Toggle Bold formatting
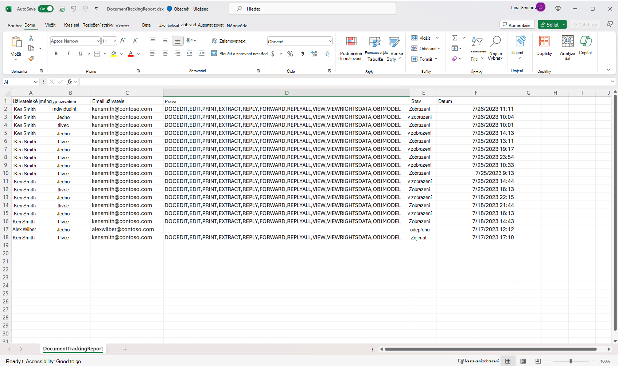The height and width of the screenshot is (366, 618). (56, 53)
